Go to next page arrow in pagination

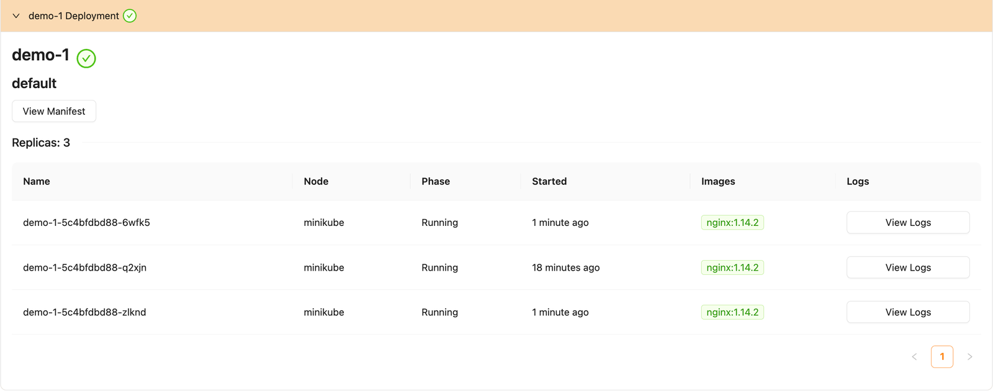969,357
